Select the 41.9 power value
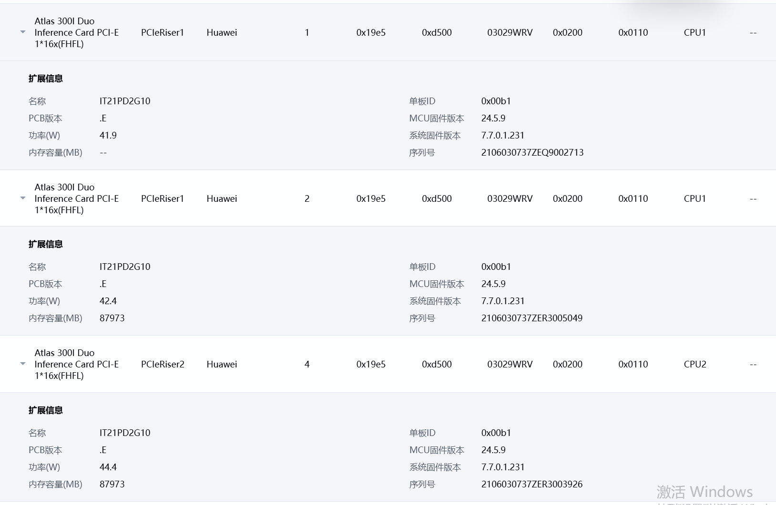 [x=108, y=135]
